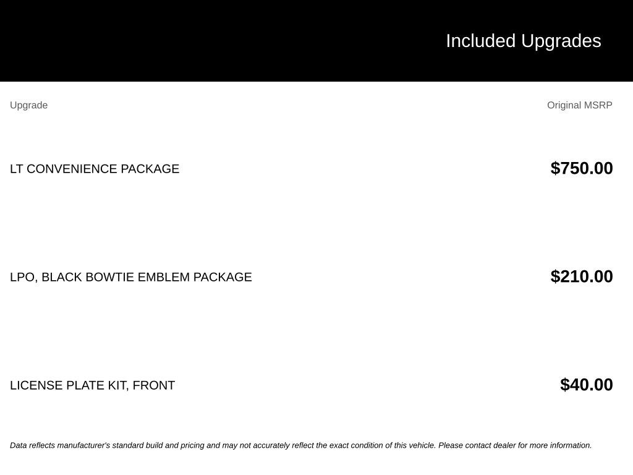Screen dimensions: 633x475
Task: Click the disclaimer text at the bottom
Action: 301,445
